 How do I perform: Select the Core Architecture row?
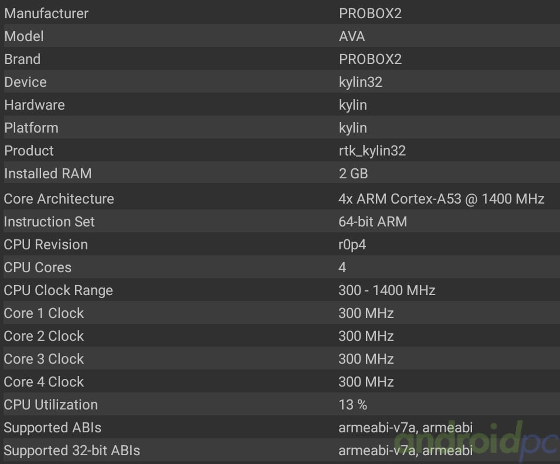coord(281,198)
